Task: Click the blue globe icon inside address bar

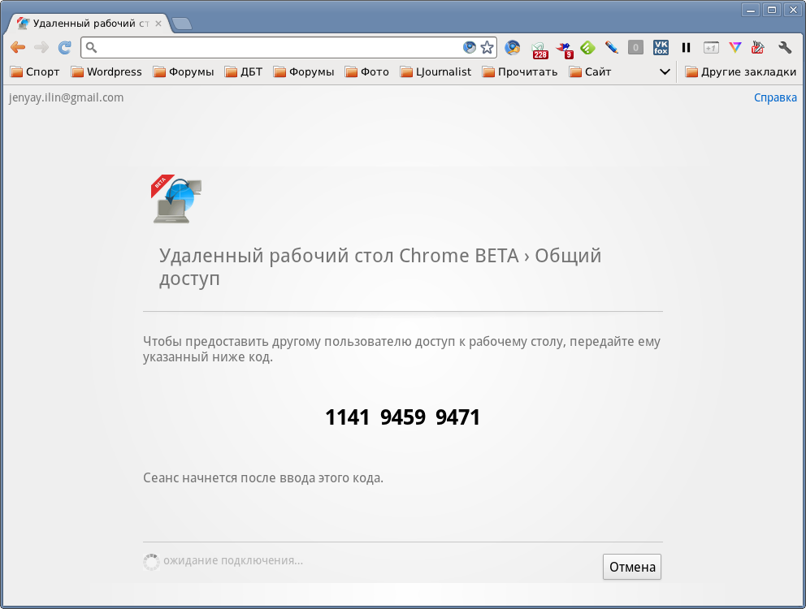Action: pyautogui.click(x=469, y=48)
